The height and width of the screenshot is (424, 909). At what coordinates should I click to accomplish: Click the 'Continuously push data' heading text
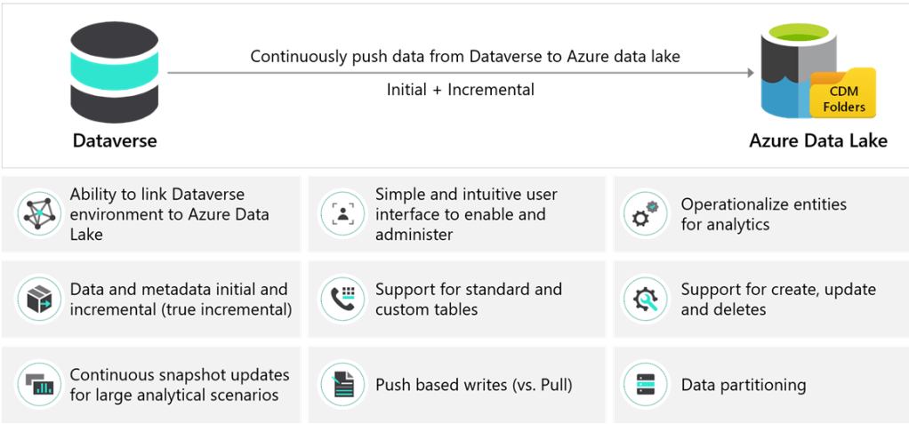pyautogui.click(x=464, y=56)
